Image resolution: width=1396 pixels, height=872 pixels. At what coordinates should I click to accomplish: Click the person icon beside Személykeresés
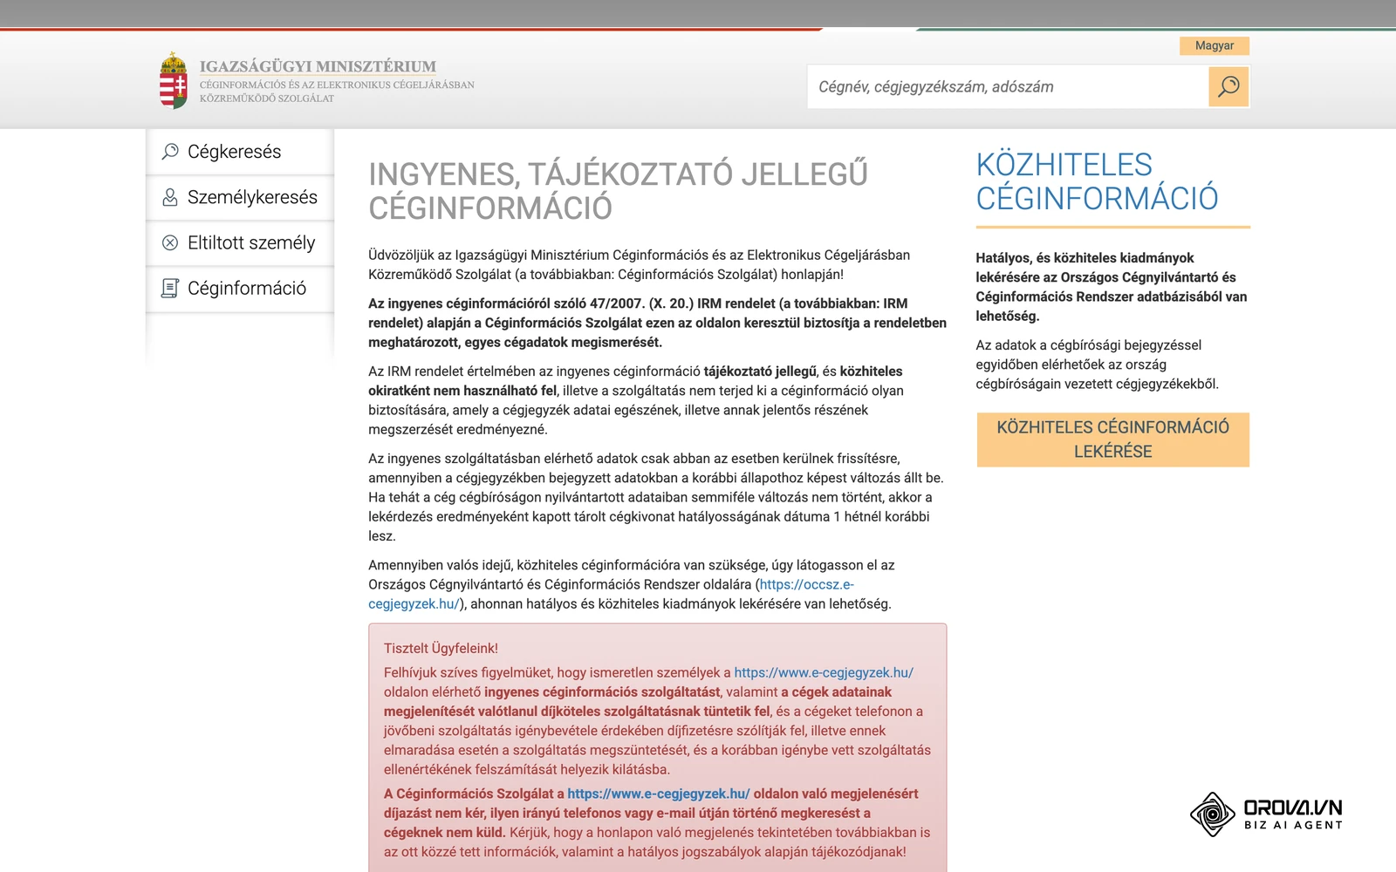click(x=170, y=197)
